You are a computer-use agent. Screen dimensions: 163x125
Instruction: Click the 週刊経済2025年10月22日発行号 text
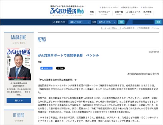[x=143, y=74]
